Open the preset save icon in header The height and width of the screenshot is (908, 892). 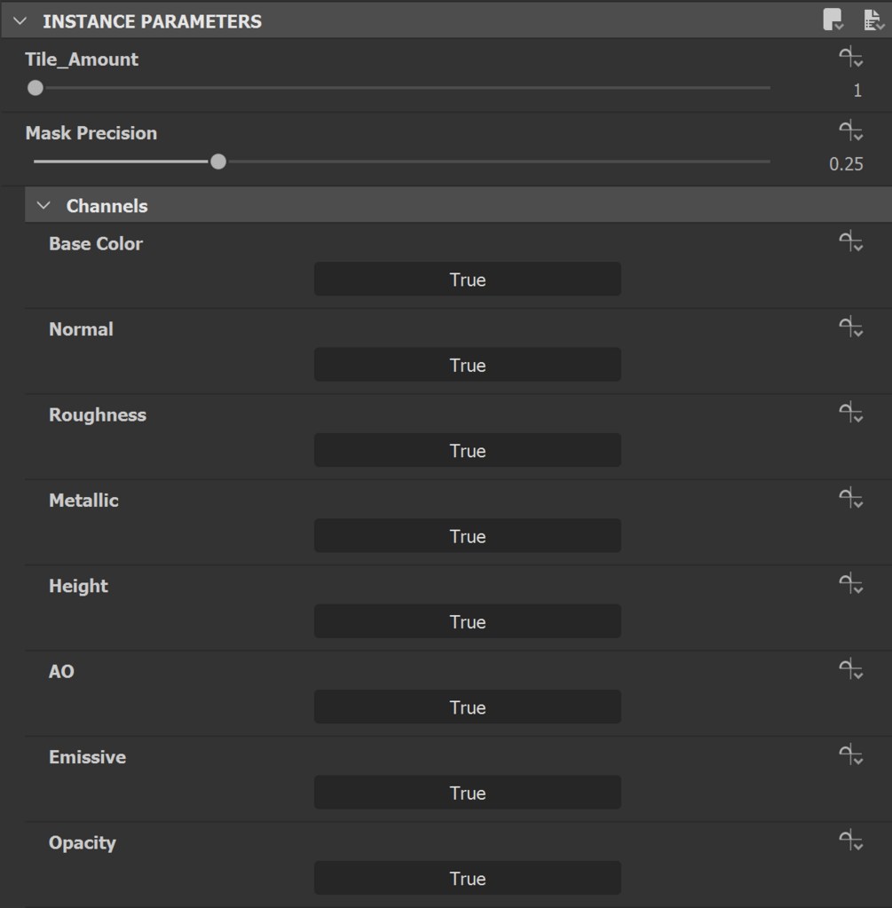(833, 20)
